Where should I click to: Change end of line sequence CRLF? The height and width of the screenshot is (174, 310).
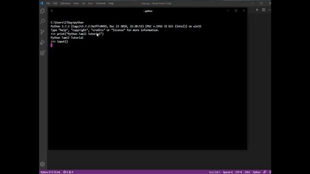[248, 172]
